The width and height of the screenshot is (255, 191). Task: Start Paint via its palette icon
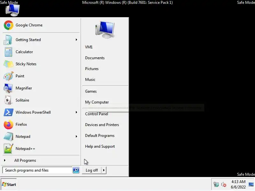pyautogui.click(x=8, y=76)
